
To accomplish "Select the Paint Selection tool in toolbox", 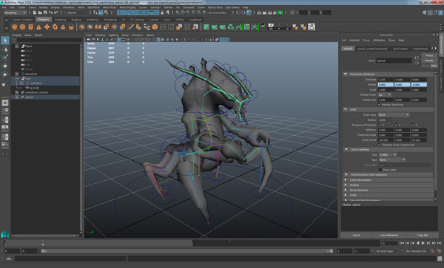I will coord(5,58).
